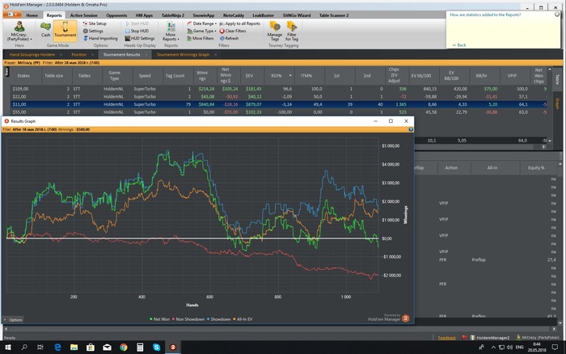Open the HM Apps tab
Image resolution: width=566 pixels, height=354 pixels.
point(144,15)
